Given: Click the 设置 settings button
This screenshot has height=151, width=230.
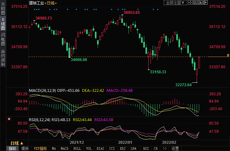Looking at the screenshot, I should click(x=175, y=148).
